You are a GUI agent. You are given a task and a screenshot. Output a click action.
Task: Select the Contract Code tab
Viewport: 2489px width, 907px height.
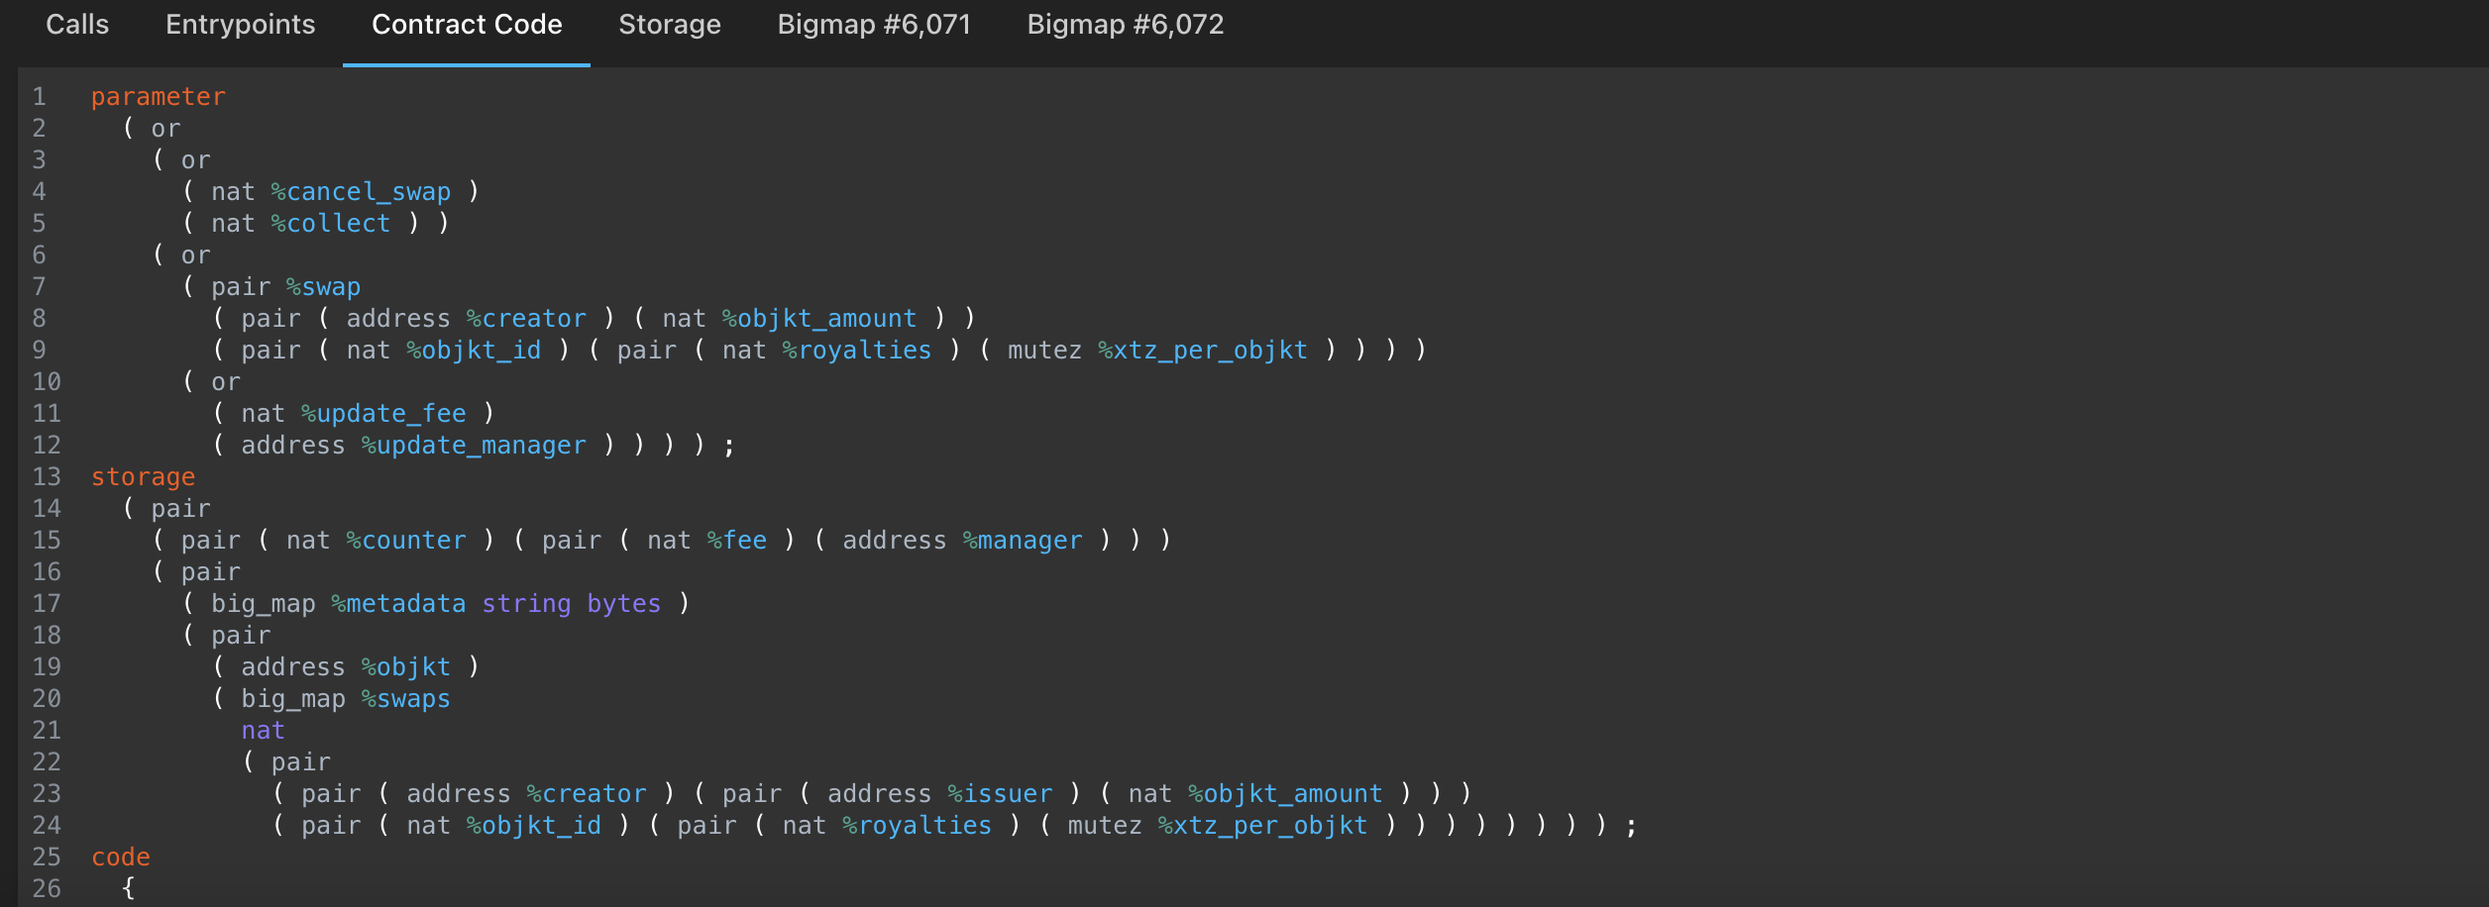[x=467, y=25]
